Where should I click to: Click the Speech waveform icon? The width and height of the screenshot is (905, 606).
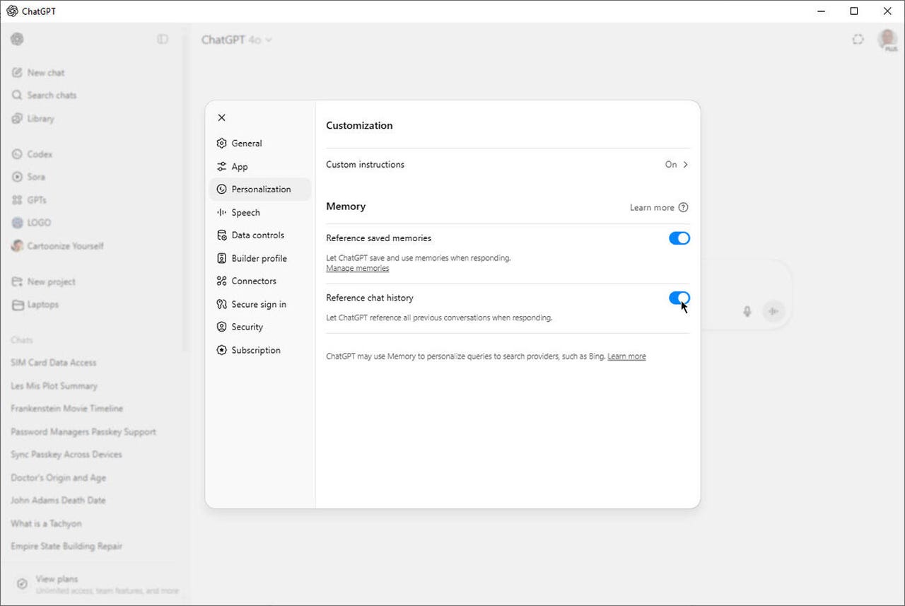222,212
